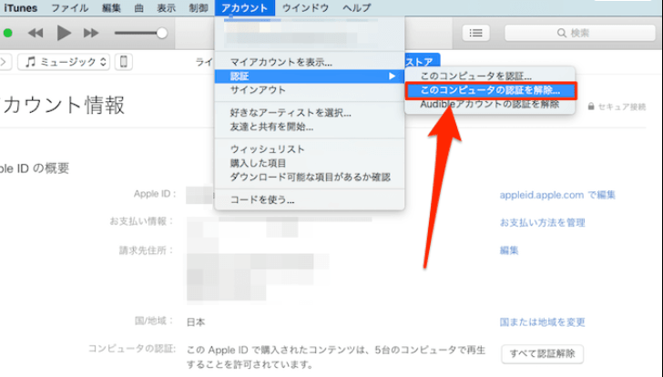Screen dimensions: 663x377
Task: Adjust the volume slider knob
Action: (x=161, y=33)
